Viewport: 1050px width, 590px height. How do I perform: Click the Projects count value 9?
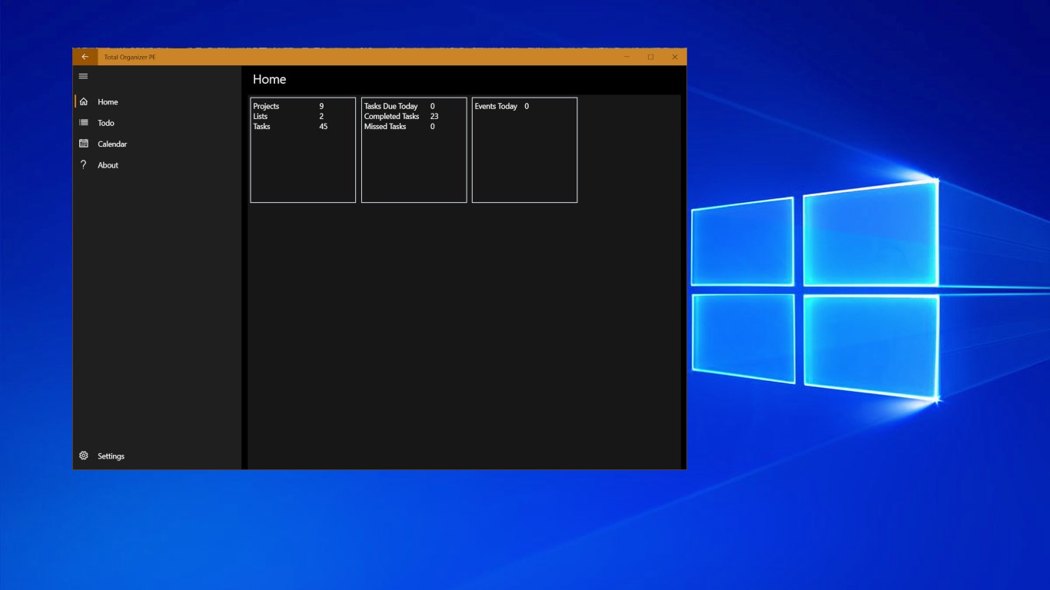[x=321, y=106]
